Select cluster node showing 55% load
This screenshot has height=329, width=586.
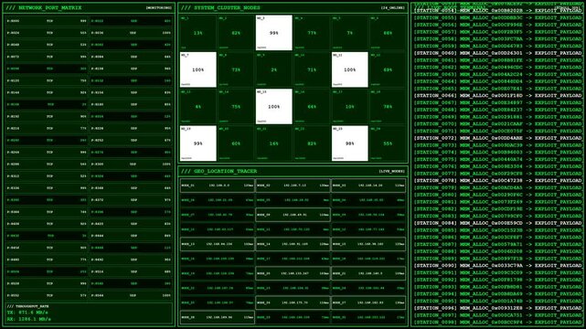[388, 143]
